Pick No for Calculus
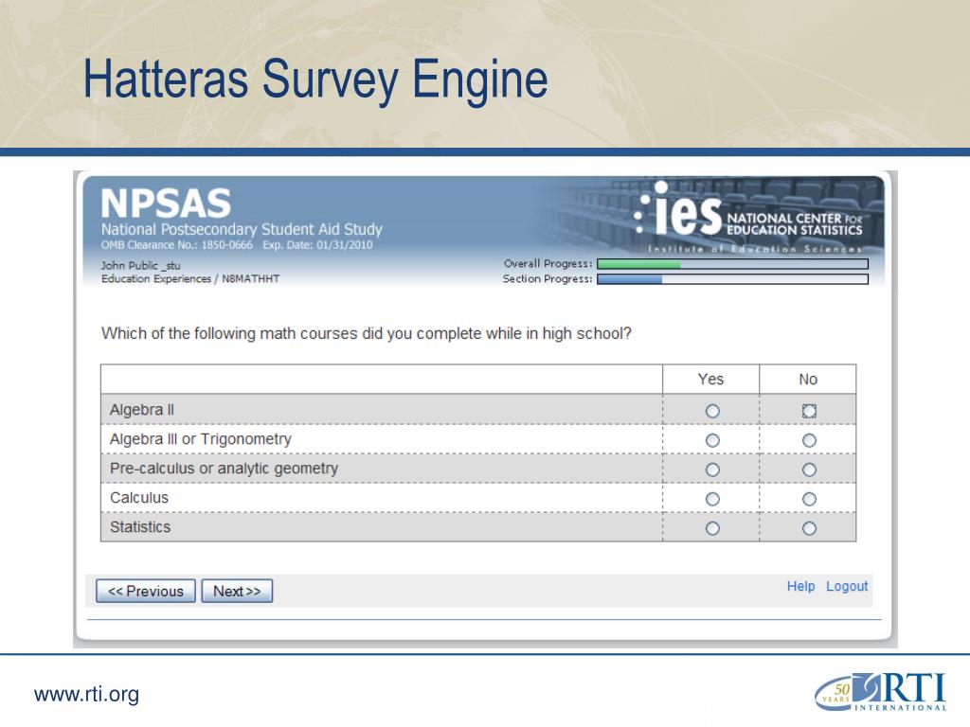 click(809, 499)
